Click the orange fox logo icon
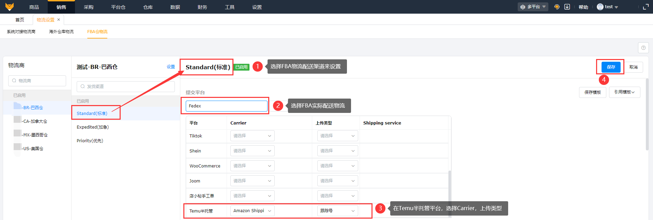The height and width of the screenshot is (220, 653). pos(10,6)
